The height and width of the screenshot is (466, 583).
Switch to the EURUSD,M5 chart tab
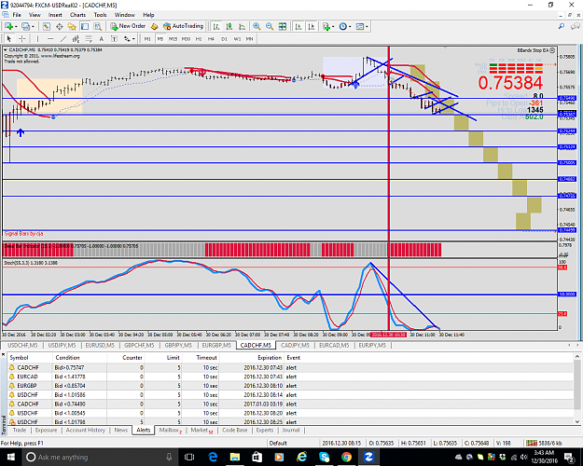[x=100, y=345]
